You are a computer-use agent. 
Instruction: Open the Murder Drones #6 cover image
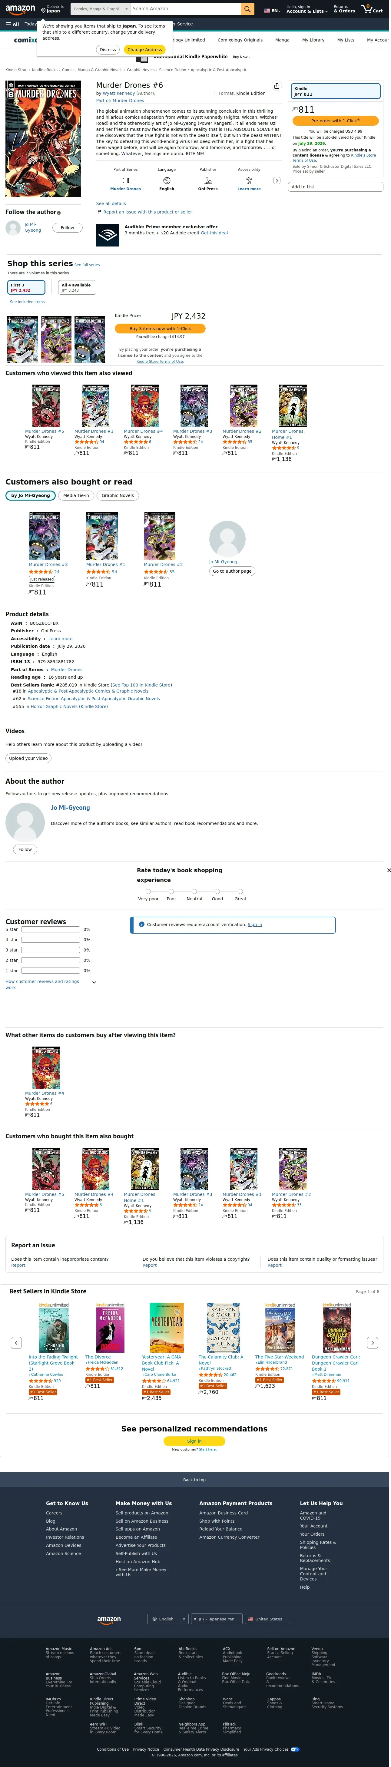pos(43,139)
